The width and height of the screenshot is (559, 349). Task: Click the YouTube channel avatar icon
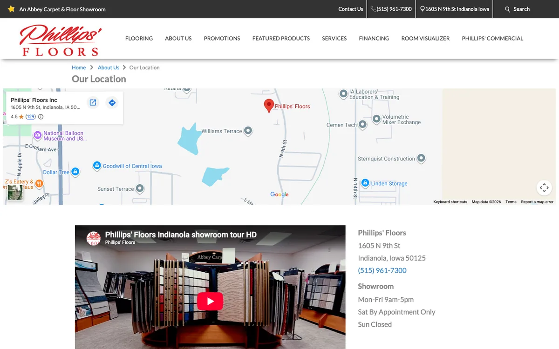click(94, 238)
